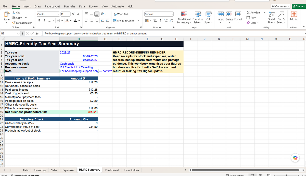Click the Cut scissors icon
Image resolution: width=306 pixels, height=176 pixels.
tap(14, 12)
